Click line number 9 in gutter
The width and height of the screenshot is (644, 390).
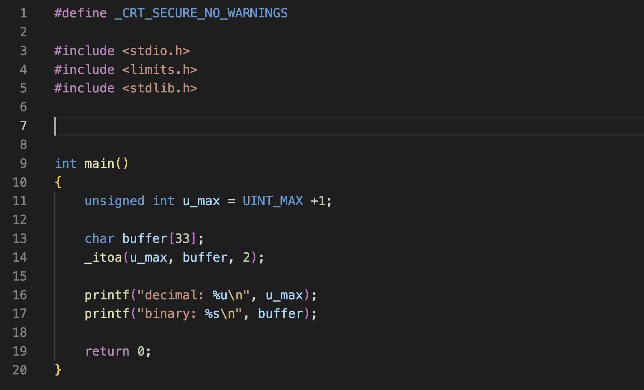pos(24,163)
